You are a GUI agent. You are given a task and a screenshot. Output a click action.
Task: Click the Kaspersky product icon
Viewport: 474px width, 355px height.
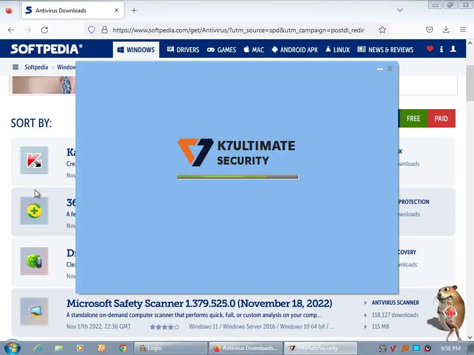(34, 160)
